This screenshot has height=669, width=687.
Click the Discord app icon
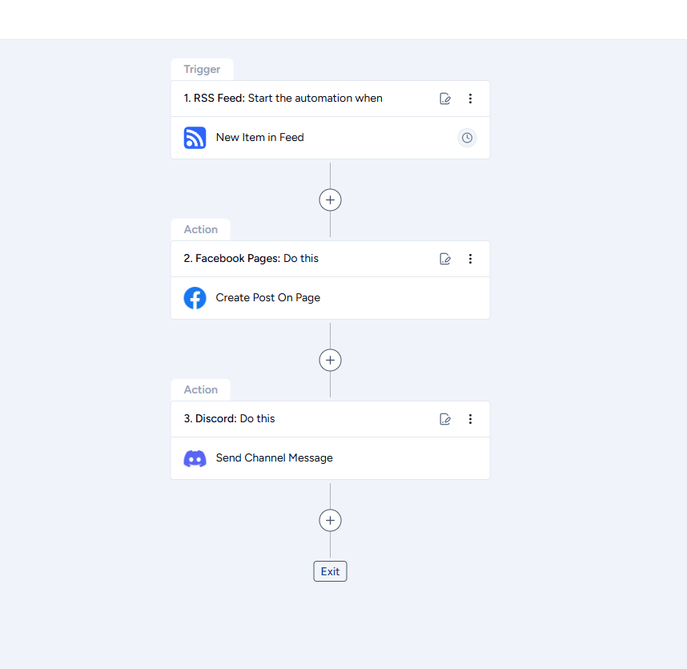[x=195, y=458]
